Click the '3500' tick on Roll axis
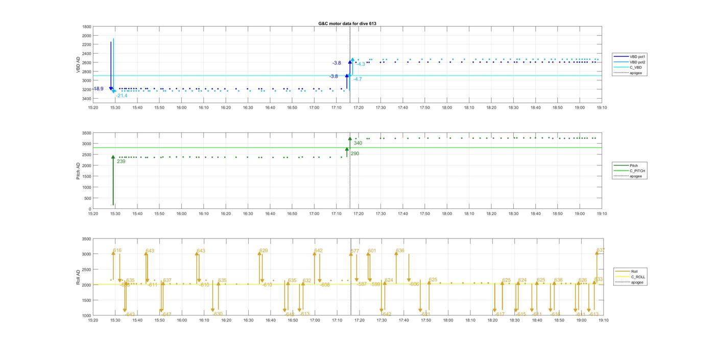The image size is (715, 354). click(x=87, y=239)
